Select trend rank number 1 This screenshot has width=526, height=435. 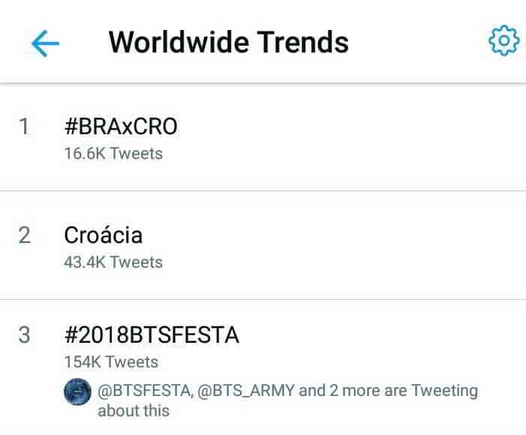click(25, 127)
